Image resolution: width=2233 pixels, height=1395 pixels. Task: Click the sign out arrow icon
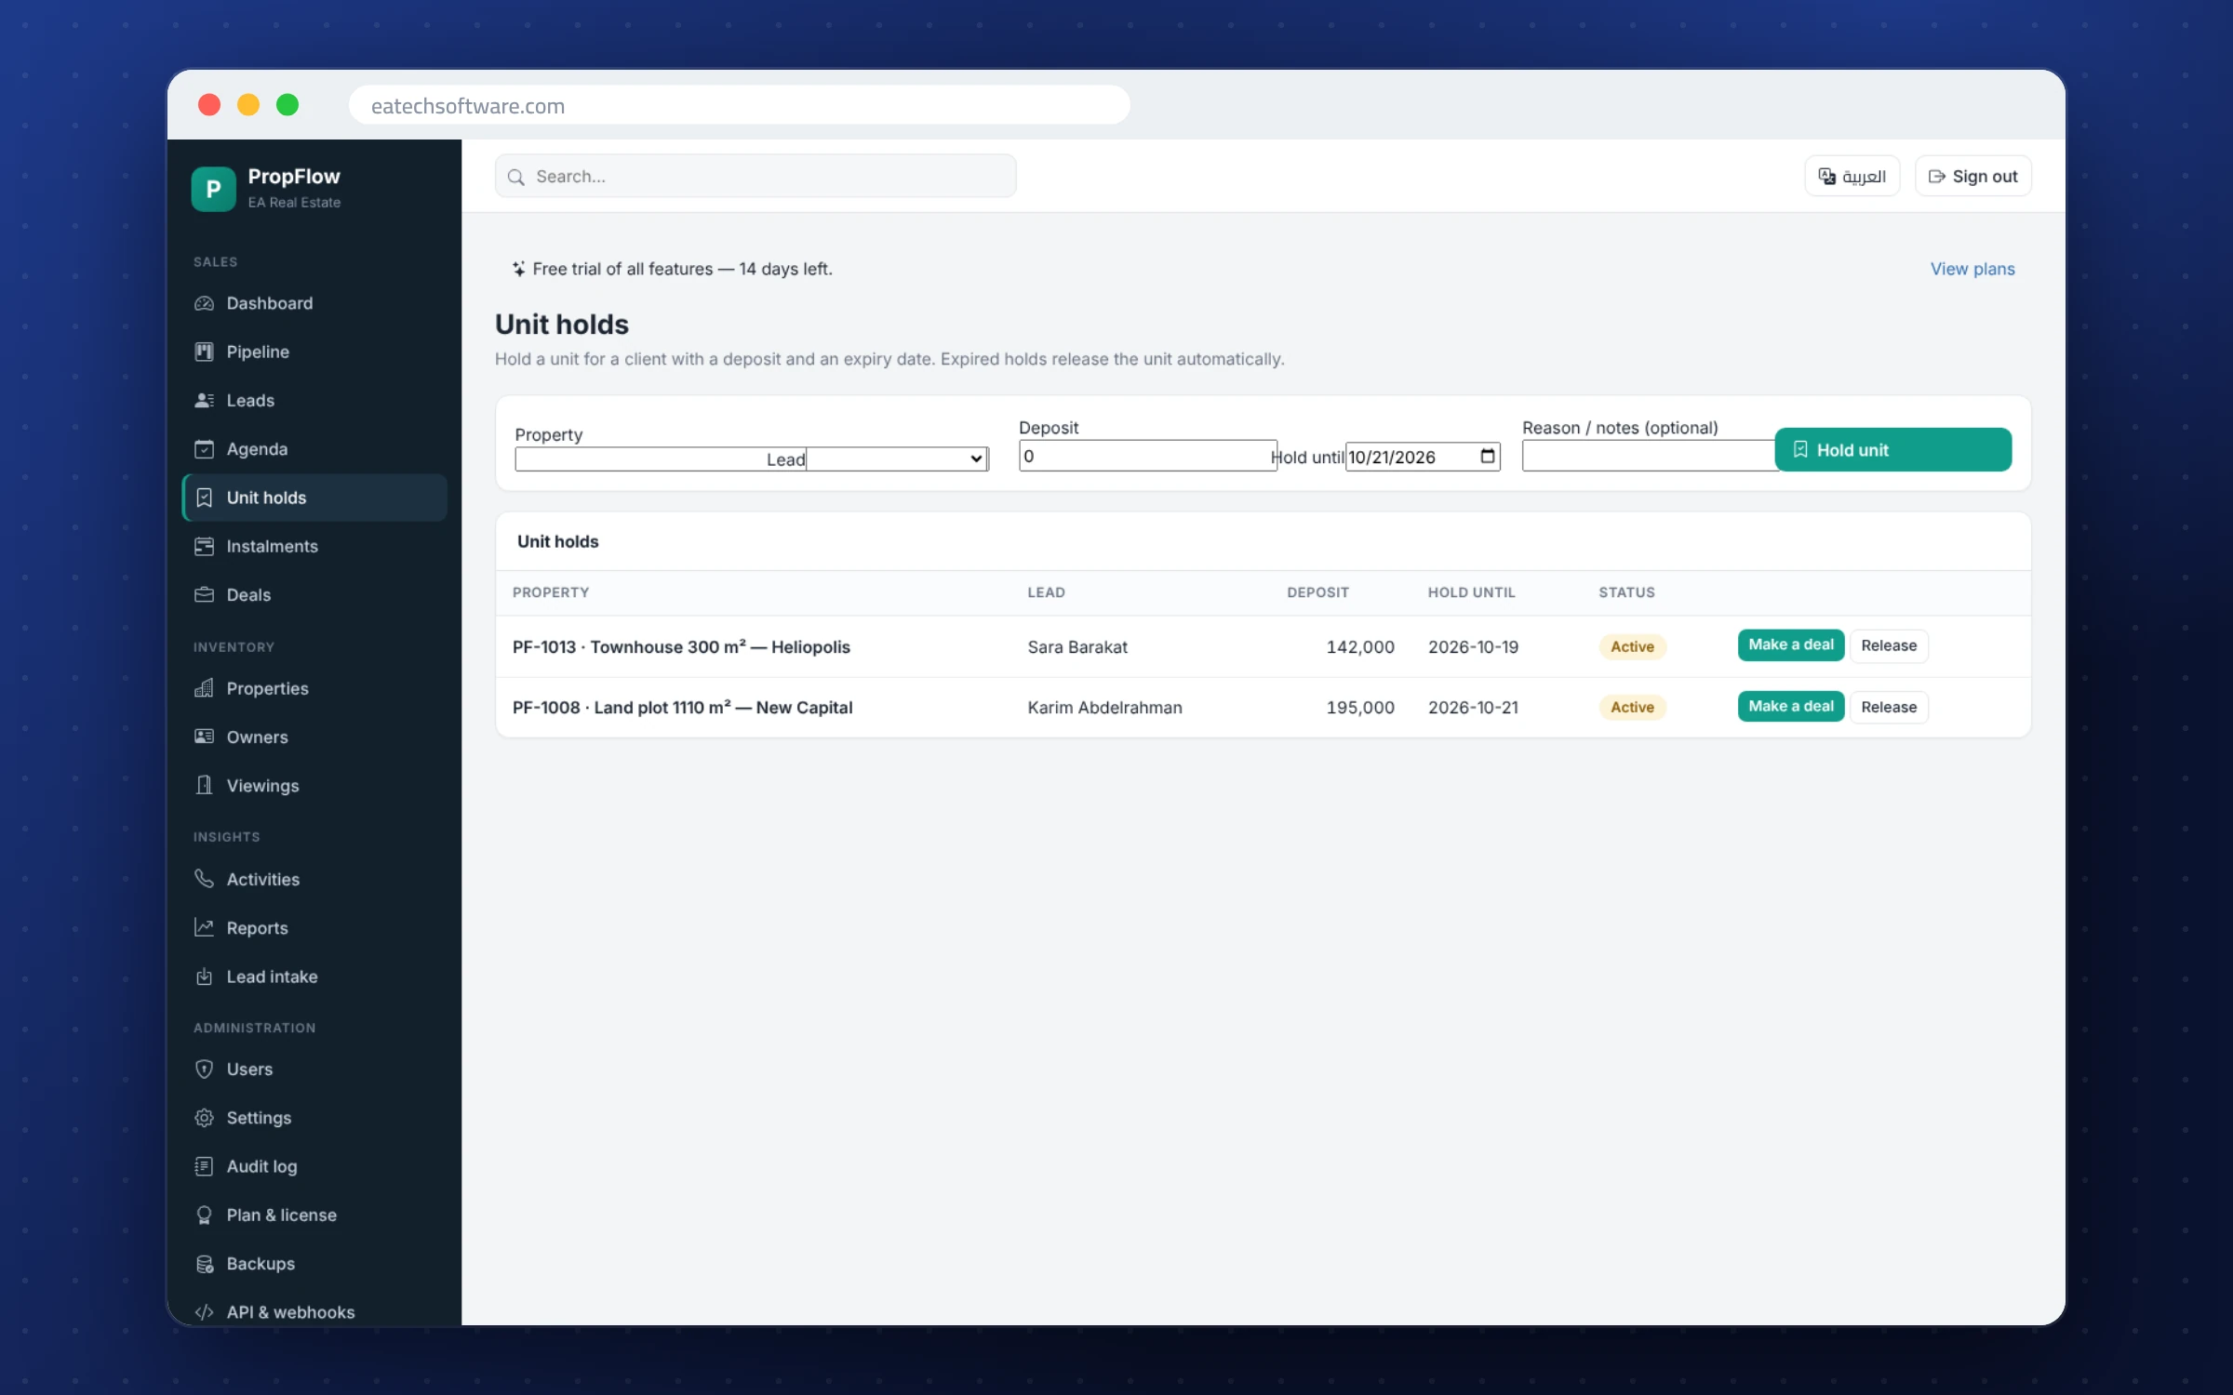(x=1937, y=176)
